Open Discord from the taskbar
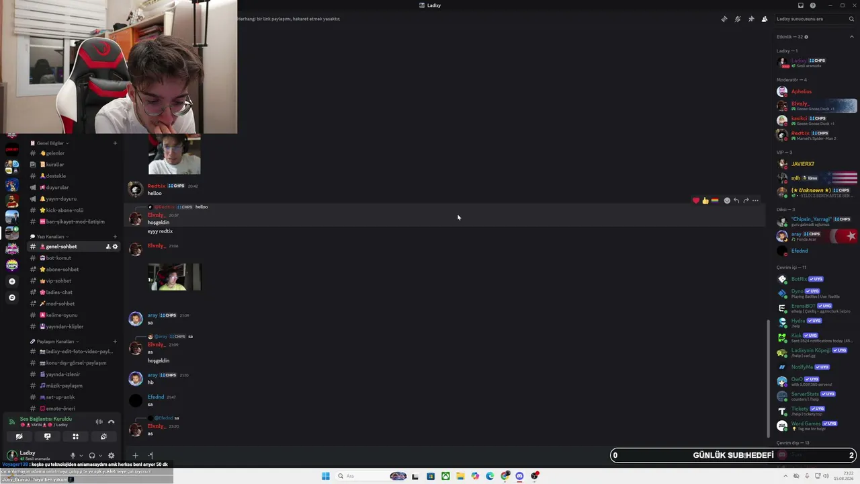Viewport: 860px width, 484px height. (519, 476)
